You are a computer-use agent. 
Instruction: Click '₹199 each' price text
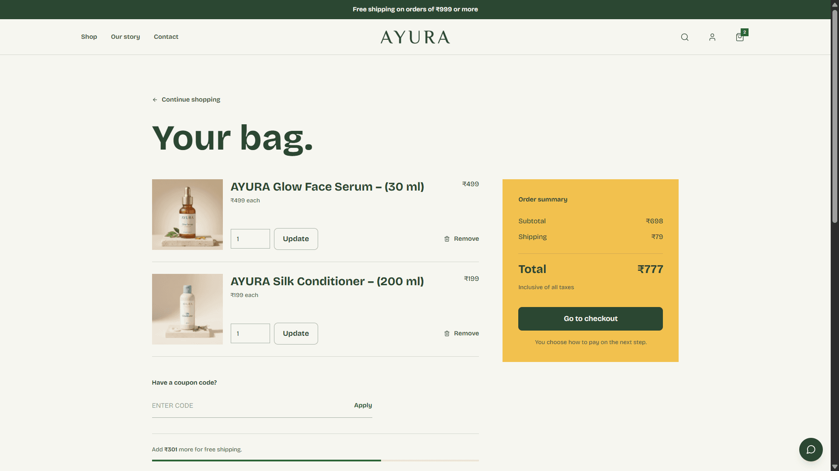coord(244,295)
